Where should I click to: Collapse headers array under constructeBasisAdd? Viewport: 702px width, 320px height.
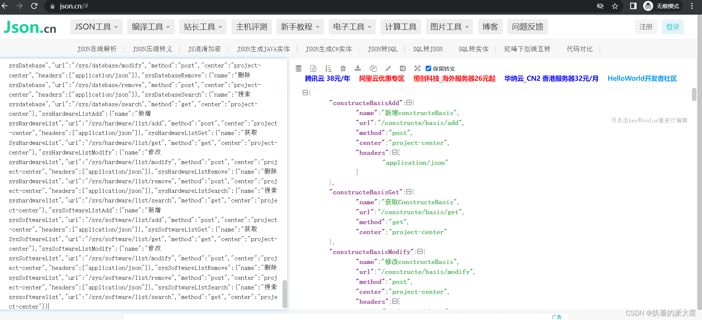point(395,152)
